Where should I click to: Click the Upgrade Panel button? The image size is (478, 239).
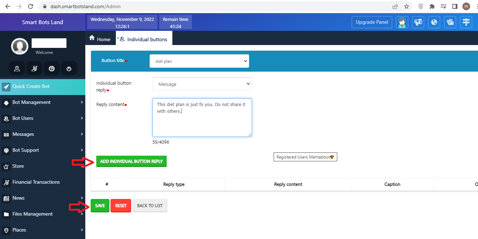372,22
